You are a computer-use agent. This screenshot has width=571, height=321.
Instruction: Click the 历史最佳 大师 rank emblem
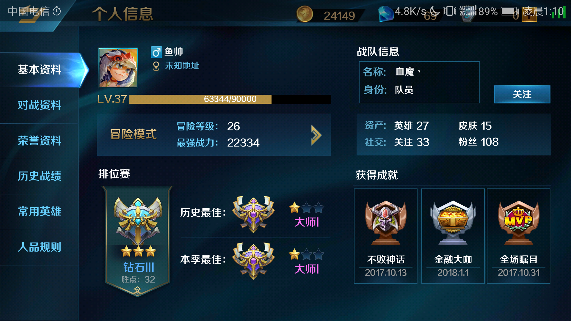[253, 213]
